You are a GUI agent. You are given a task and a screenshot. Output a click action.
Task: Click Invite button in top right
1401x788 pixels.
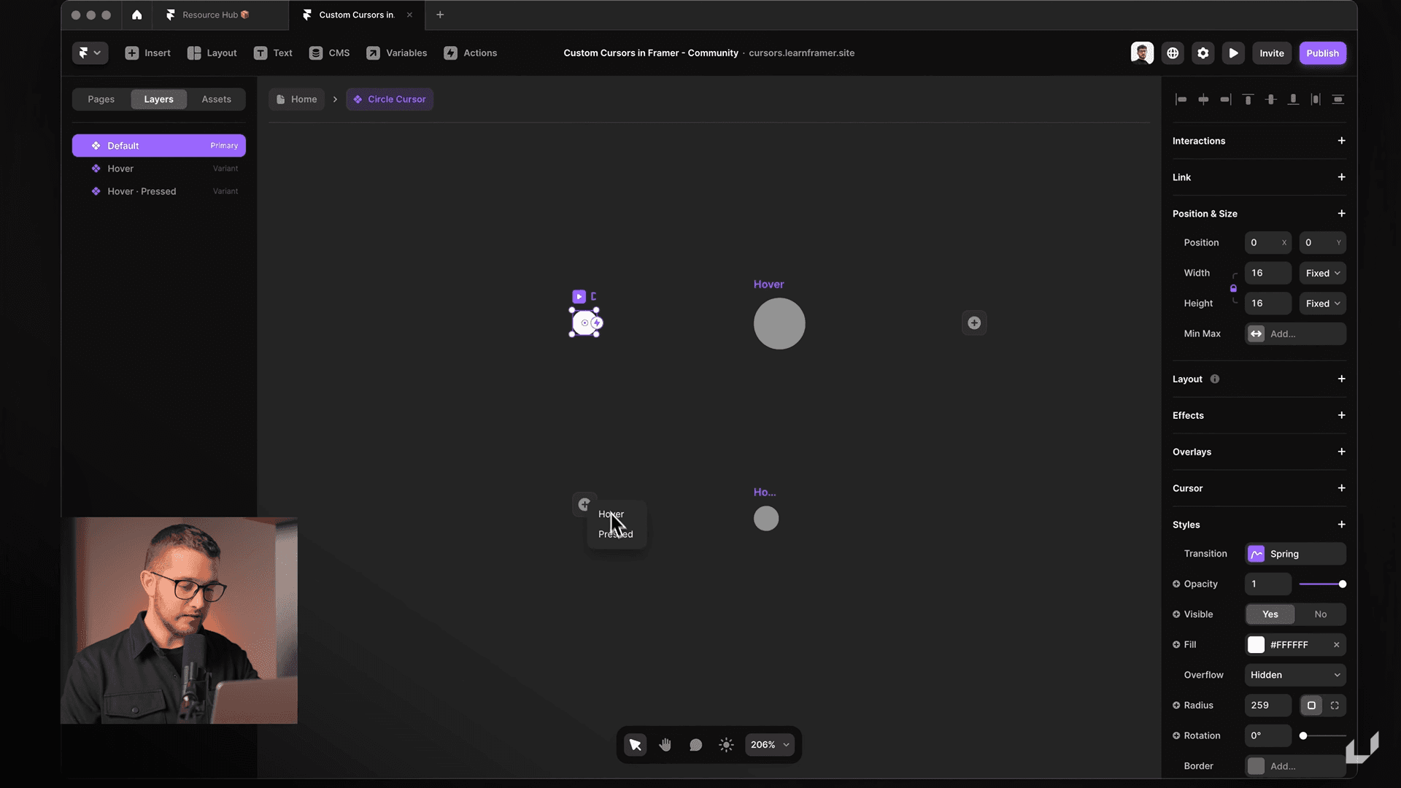click(x=1271, y=53)
